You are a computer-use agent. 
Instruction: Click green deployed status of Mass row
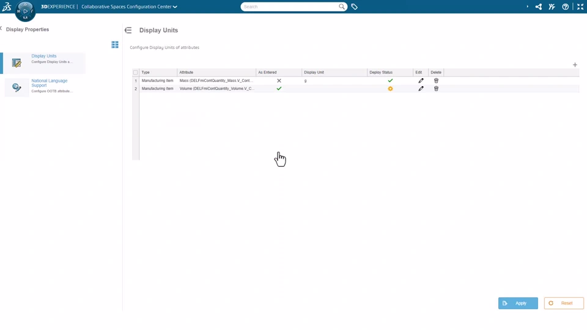390,81
